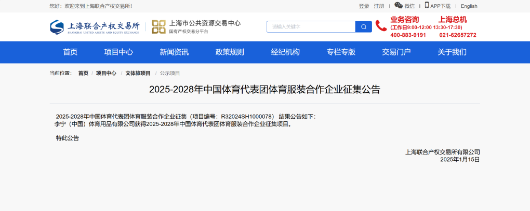The height and width of the screenshot is (211, 530).
Task: Switch site language to English
Action: coord(469,6)
